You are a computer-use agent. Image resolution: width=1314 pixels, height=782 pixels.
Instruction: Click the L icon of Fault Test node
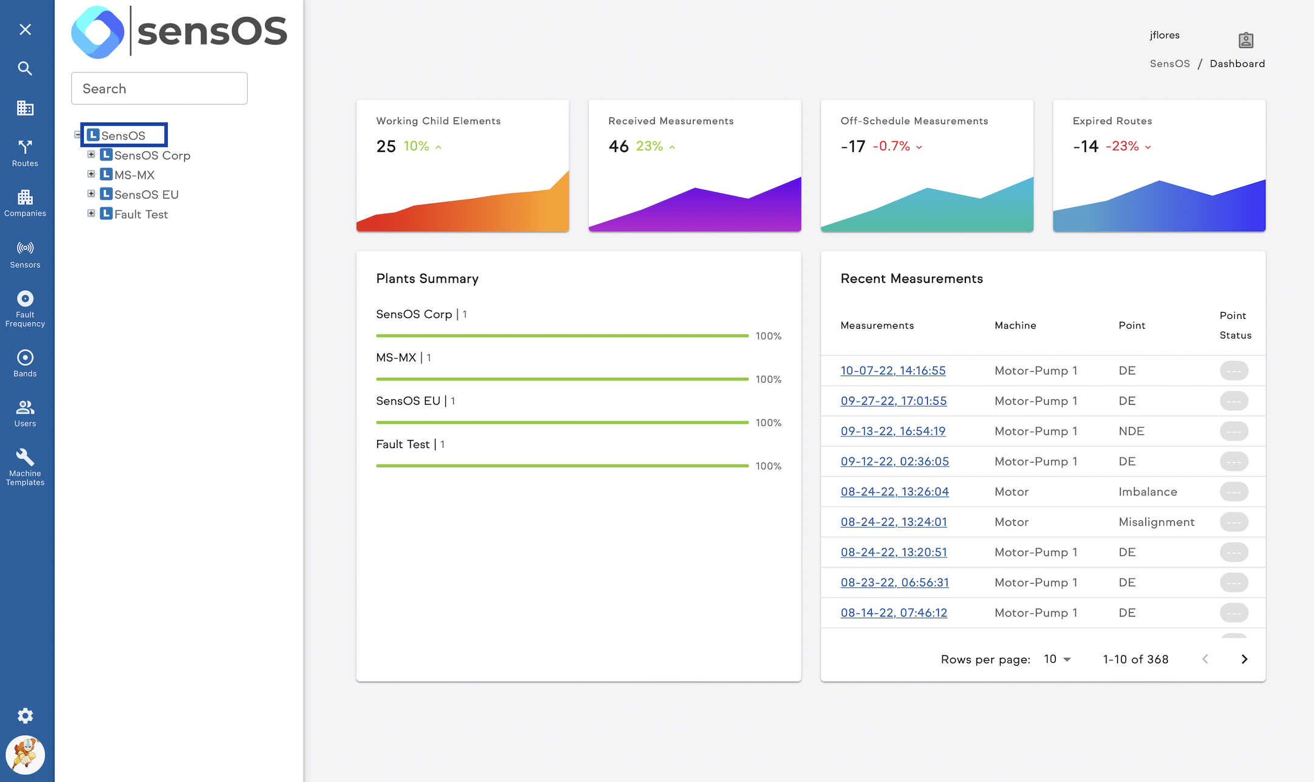[106, 214]
